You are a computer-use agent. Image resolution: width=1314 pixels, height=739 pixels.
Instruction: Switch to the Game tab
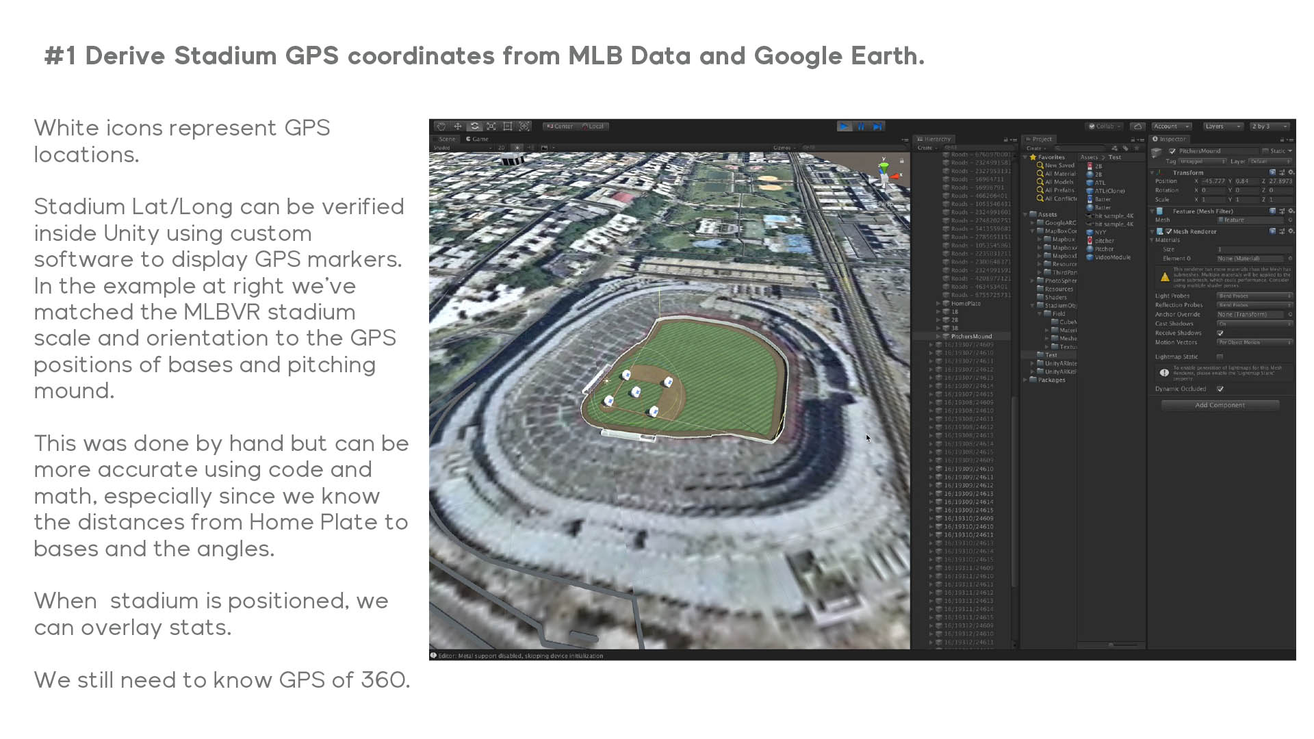(478, 139)
